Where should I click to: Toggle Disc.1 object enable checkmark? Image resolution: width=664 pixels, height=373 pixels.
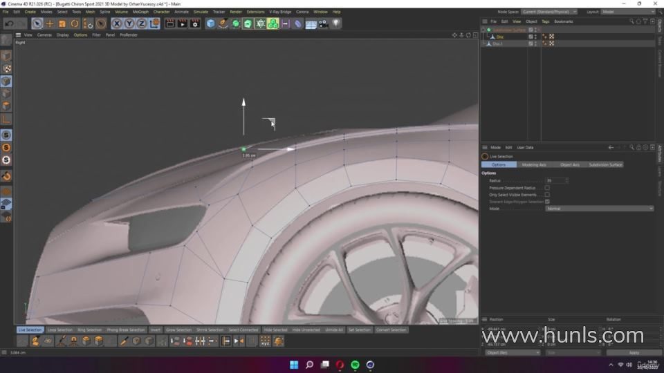[531, 44]
